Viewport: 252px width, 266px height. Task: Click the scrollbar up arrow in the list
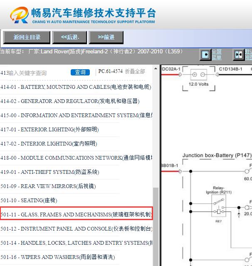(156, 69)
